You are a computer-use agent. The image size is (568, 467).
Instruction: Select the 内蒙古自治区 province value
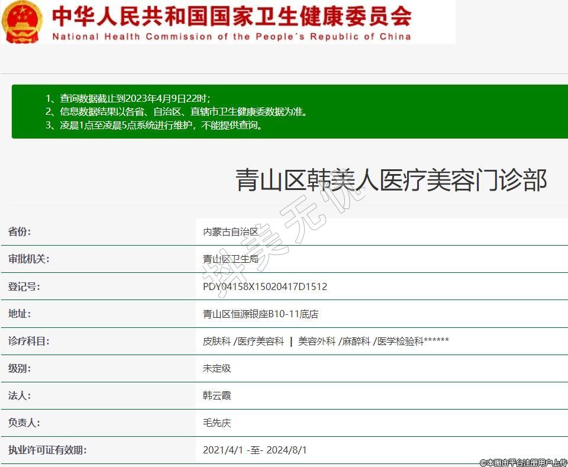point(231,232)
